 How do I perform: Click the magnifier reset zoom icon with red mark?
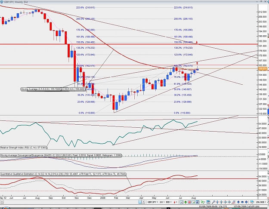point(233,202)
